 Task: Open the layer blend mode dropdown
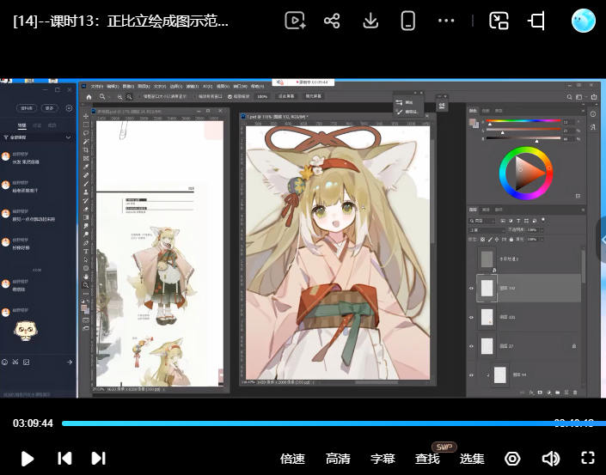click(x=486, y=230)
